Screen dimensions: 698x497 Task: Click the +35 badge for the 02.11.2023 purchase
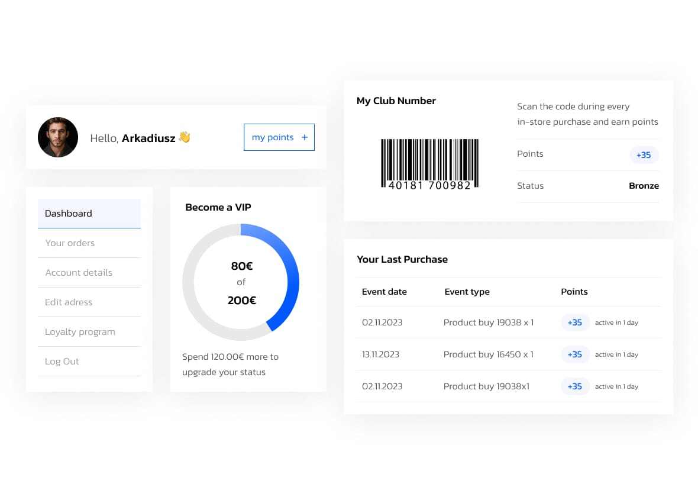click(x=574, y=322)
